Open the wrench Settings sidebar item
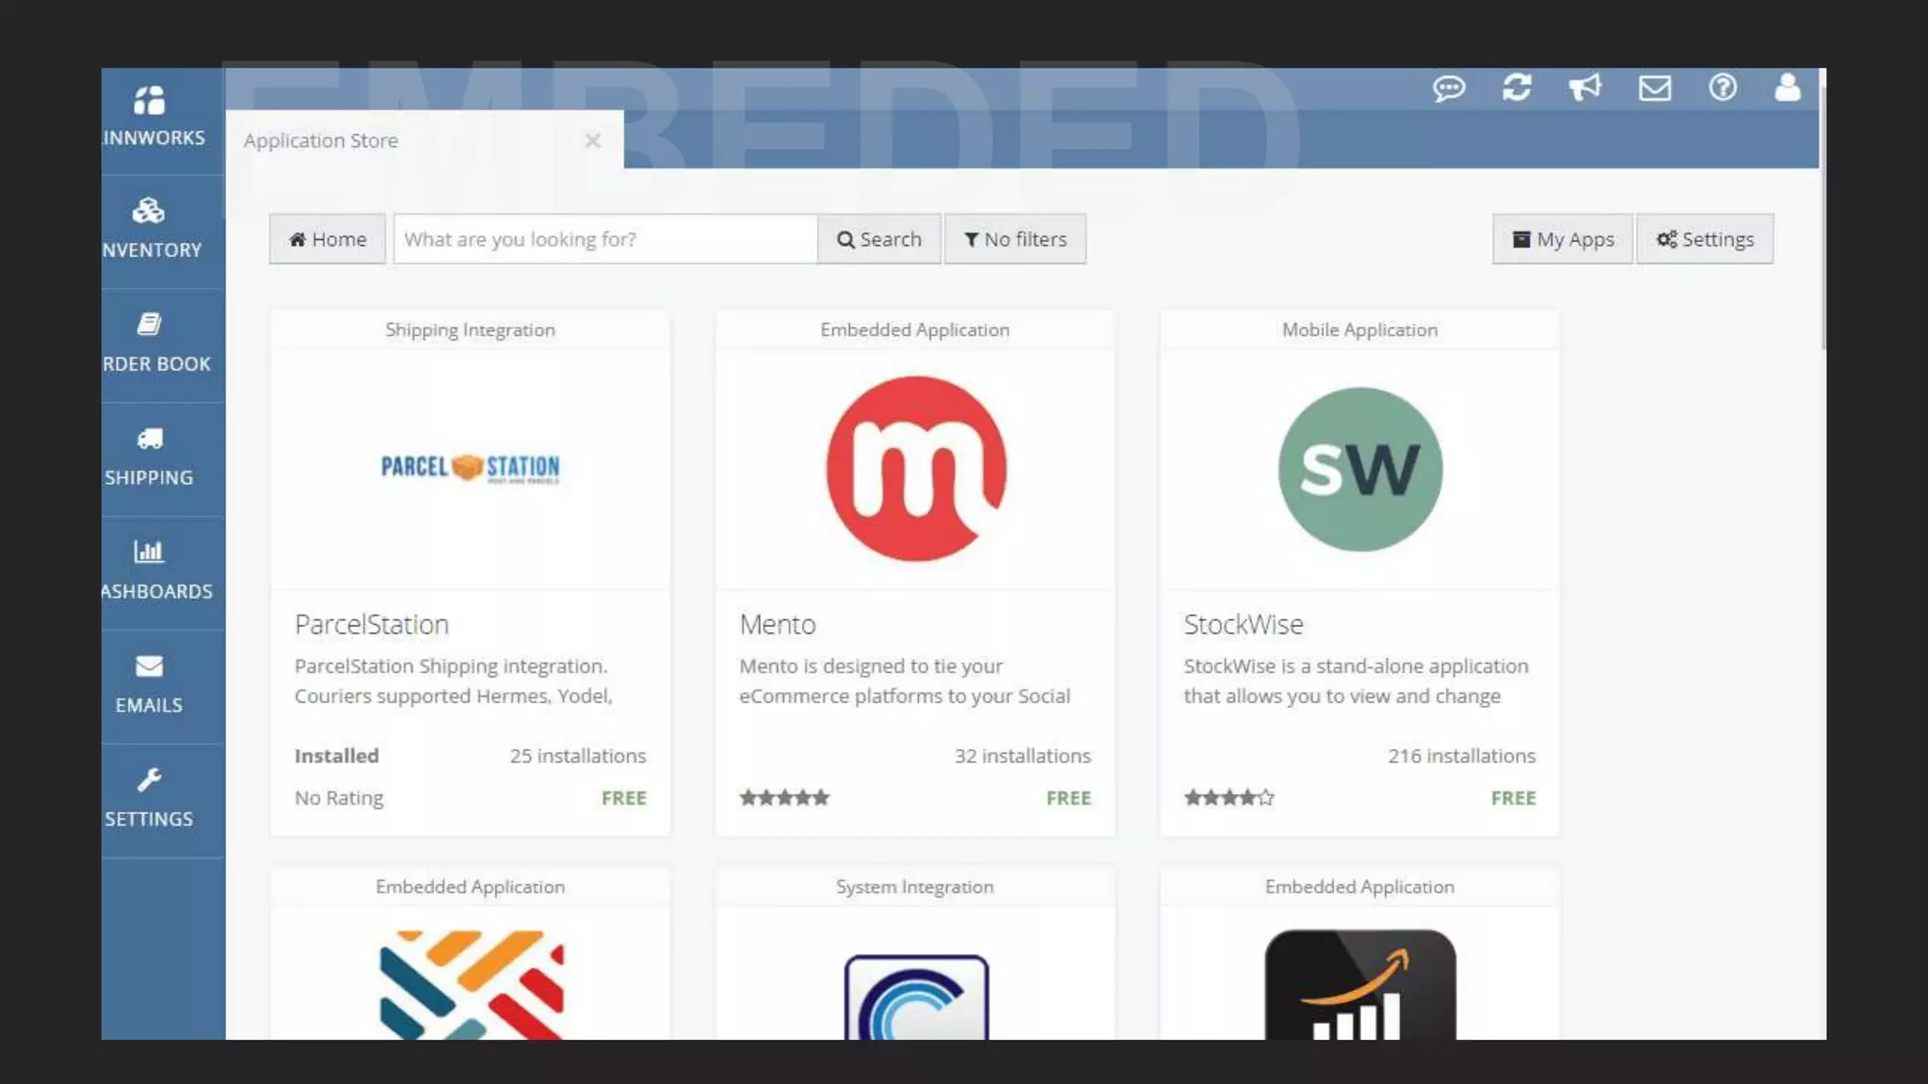The height and width of the screenshot is (1084, 1928). click(x=151, y=798)
